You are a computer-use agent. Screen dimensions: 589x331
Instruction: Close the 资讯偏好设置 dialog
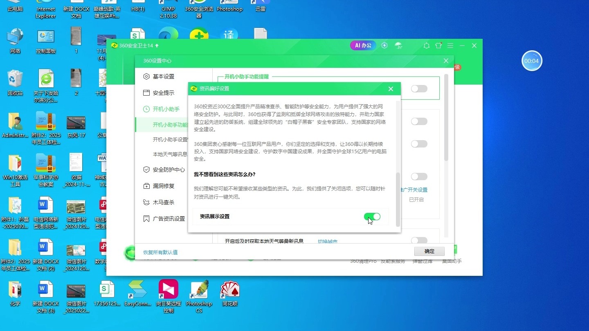(x=391, y=89)
